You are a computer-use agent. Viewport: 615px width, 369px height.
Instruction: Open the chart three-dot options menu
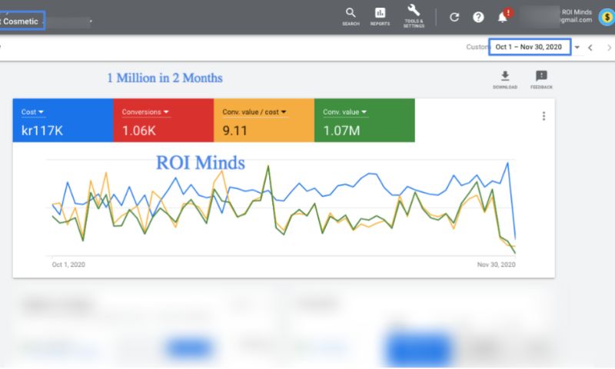click(544, 116)
